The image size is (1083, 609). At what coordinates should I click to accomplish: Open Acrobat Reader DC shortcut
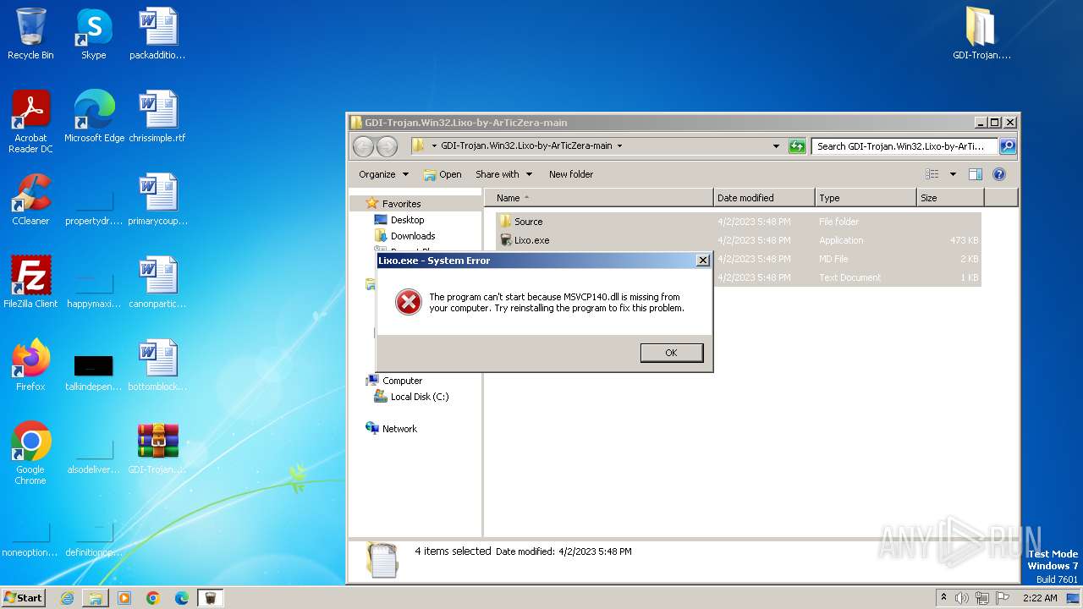[30, 122]
